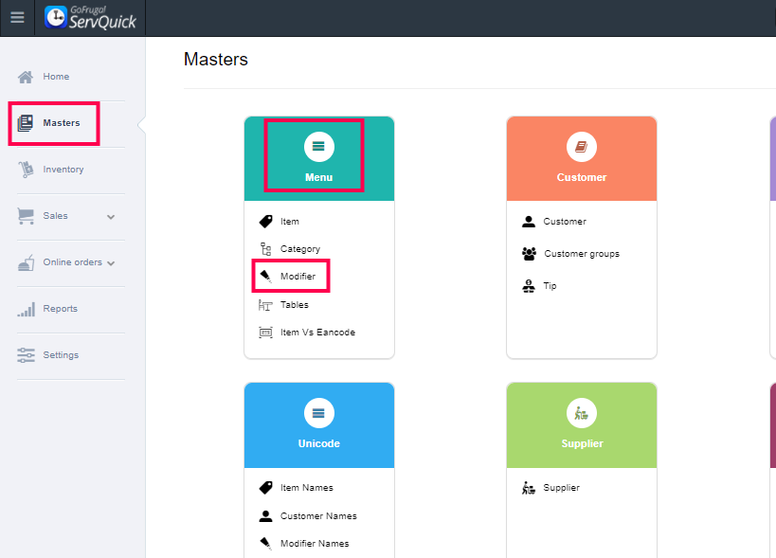Select Masters in sidebar
This screenshot has width=776, height=558.
coord(62,122)
